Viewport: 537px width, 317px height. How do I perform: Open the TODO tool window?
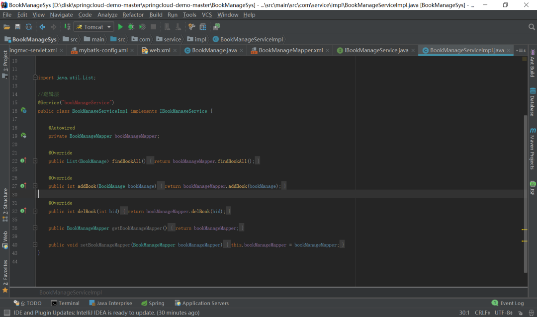tap(27, 303)
